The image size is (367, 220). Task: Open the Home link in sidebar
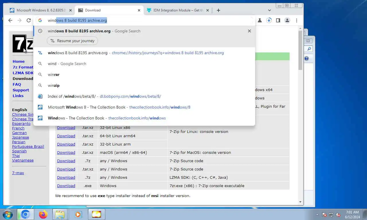click(x=19, y=61)
